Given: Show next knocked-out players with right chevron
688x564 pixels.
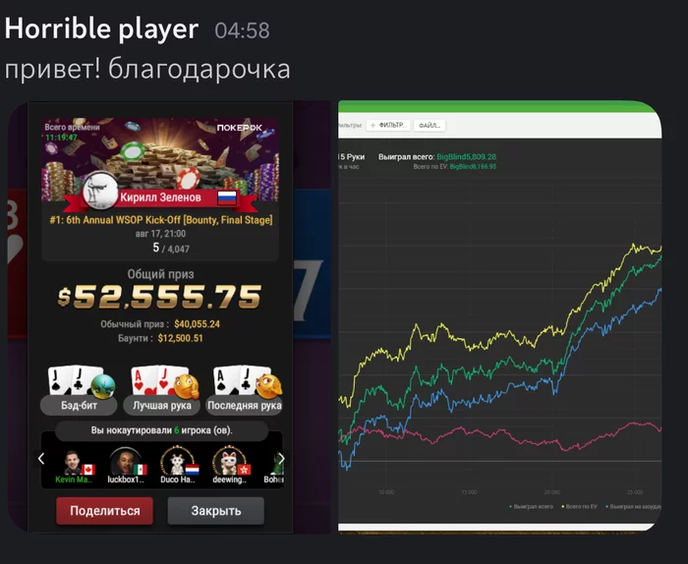Looking at the screenshot, I should click(x=281, y=459).
